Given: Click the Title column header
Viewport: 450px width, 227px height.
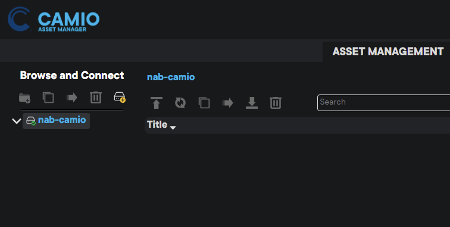Looking at the screenshot, I should pyautogui.click(x=157, y=125).
